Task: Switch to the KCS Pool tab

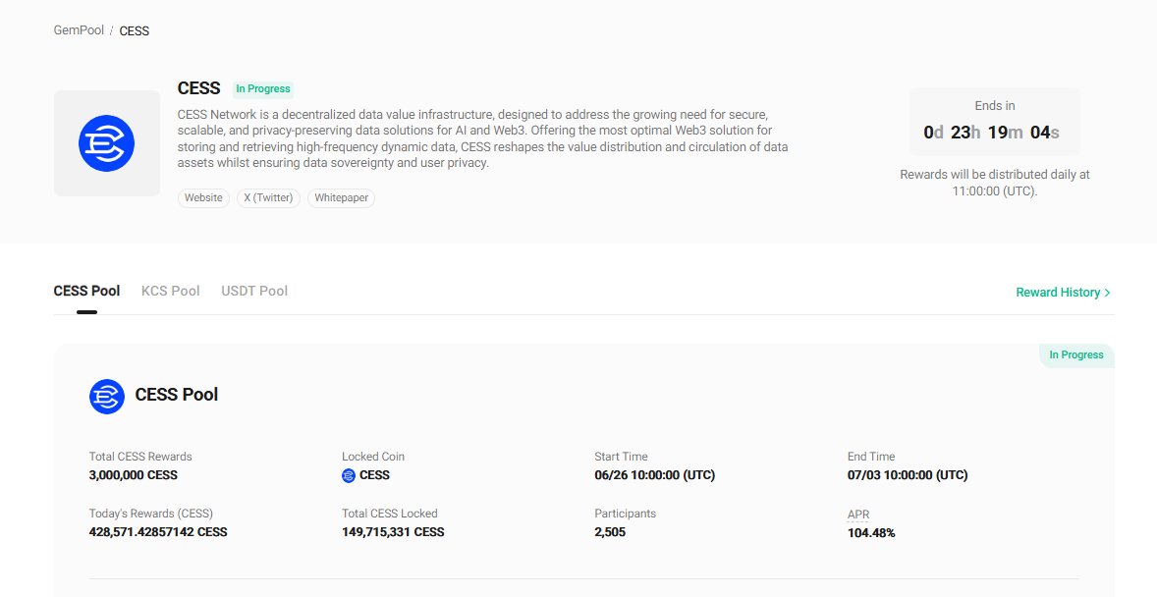Action: (171, 291)
